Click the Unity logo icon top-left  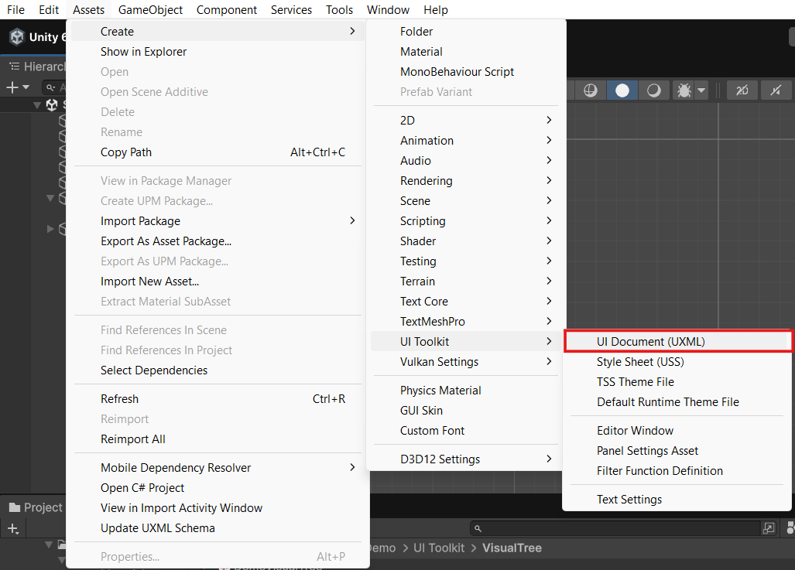tap(16, 36)
